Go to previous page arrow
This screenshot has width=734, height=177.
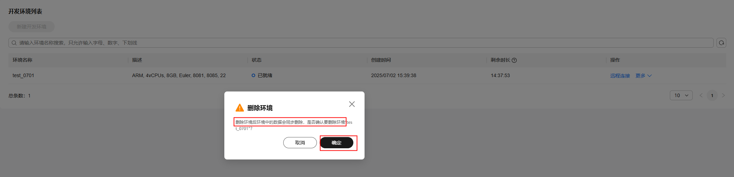(701, 95)
